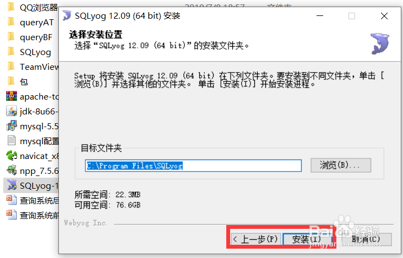Select the jdk-8u66 file name text
The width and height of the screenshot is (403, 258).
point(39,112)
